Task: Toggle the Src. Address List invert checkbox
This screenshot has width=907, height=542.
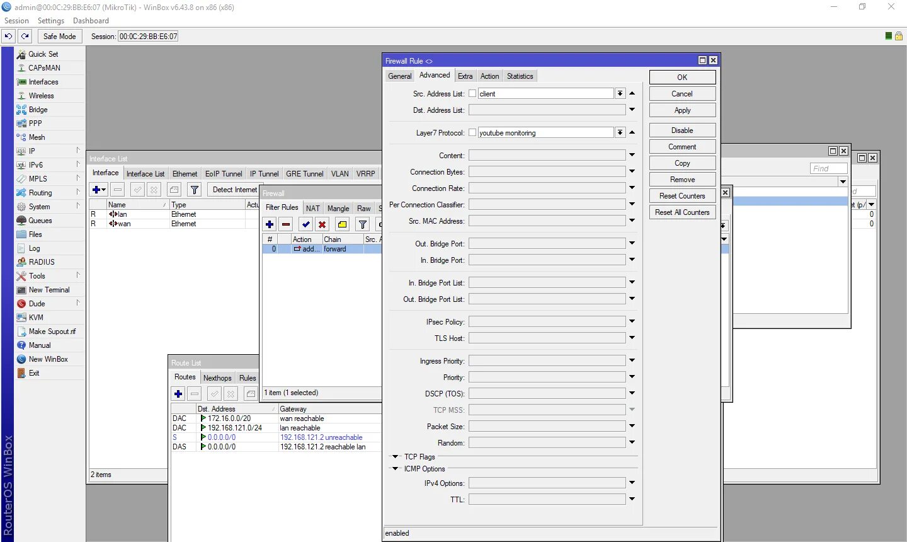Action: [472, 94]
